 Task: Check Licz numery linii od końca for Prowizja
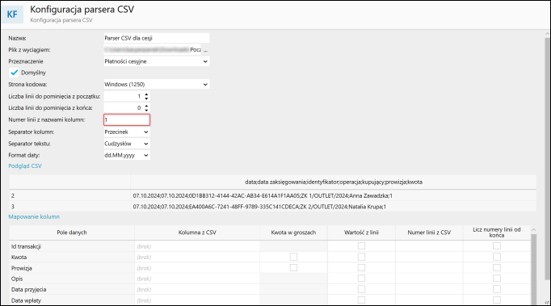pyautogui.click(x=497, y=268)
